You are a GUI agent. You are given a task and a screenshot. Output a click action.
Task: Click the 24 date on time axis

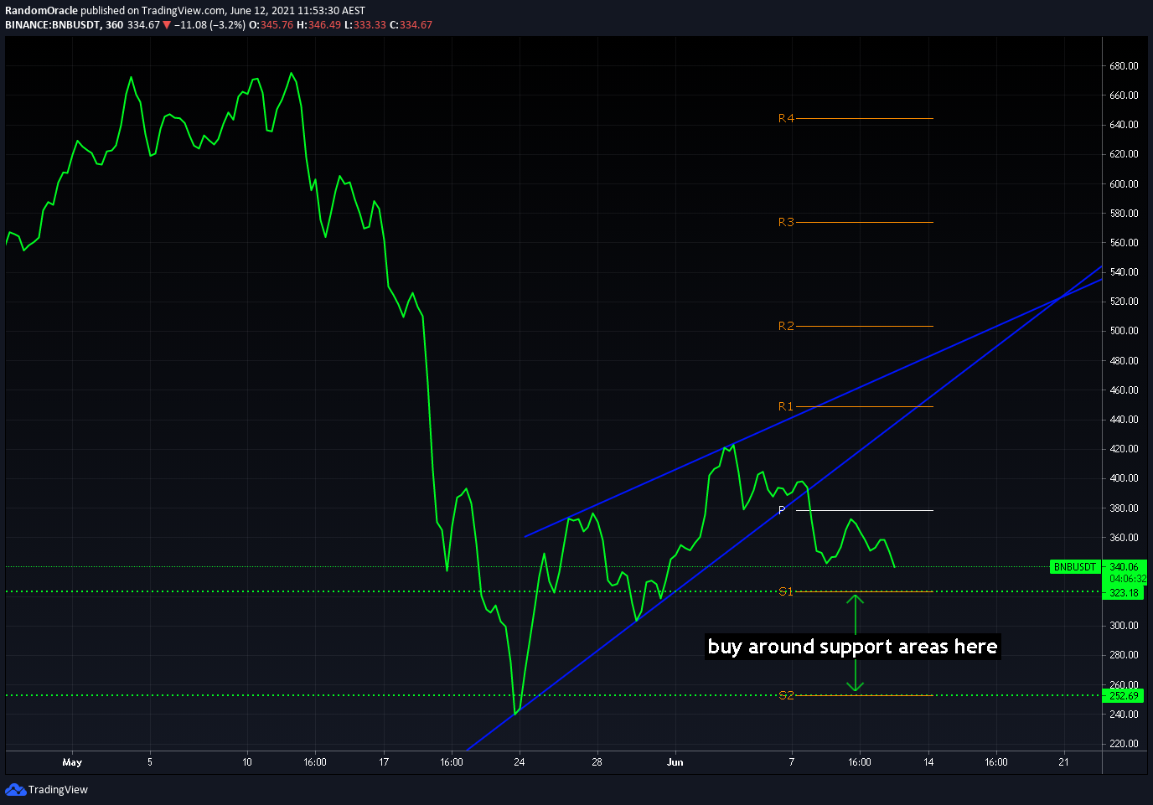pyautogui.click(x=520, y=762)
